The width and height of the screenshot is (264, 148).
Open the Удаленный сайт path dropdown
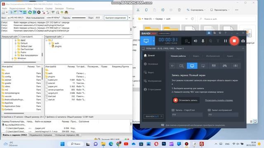click(131, 37)
